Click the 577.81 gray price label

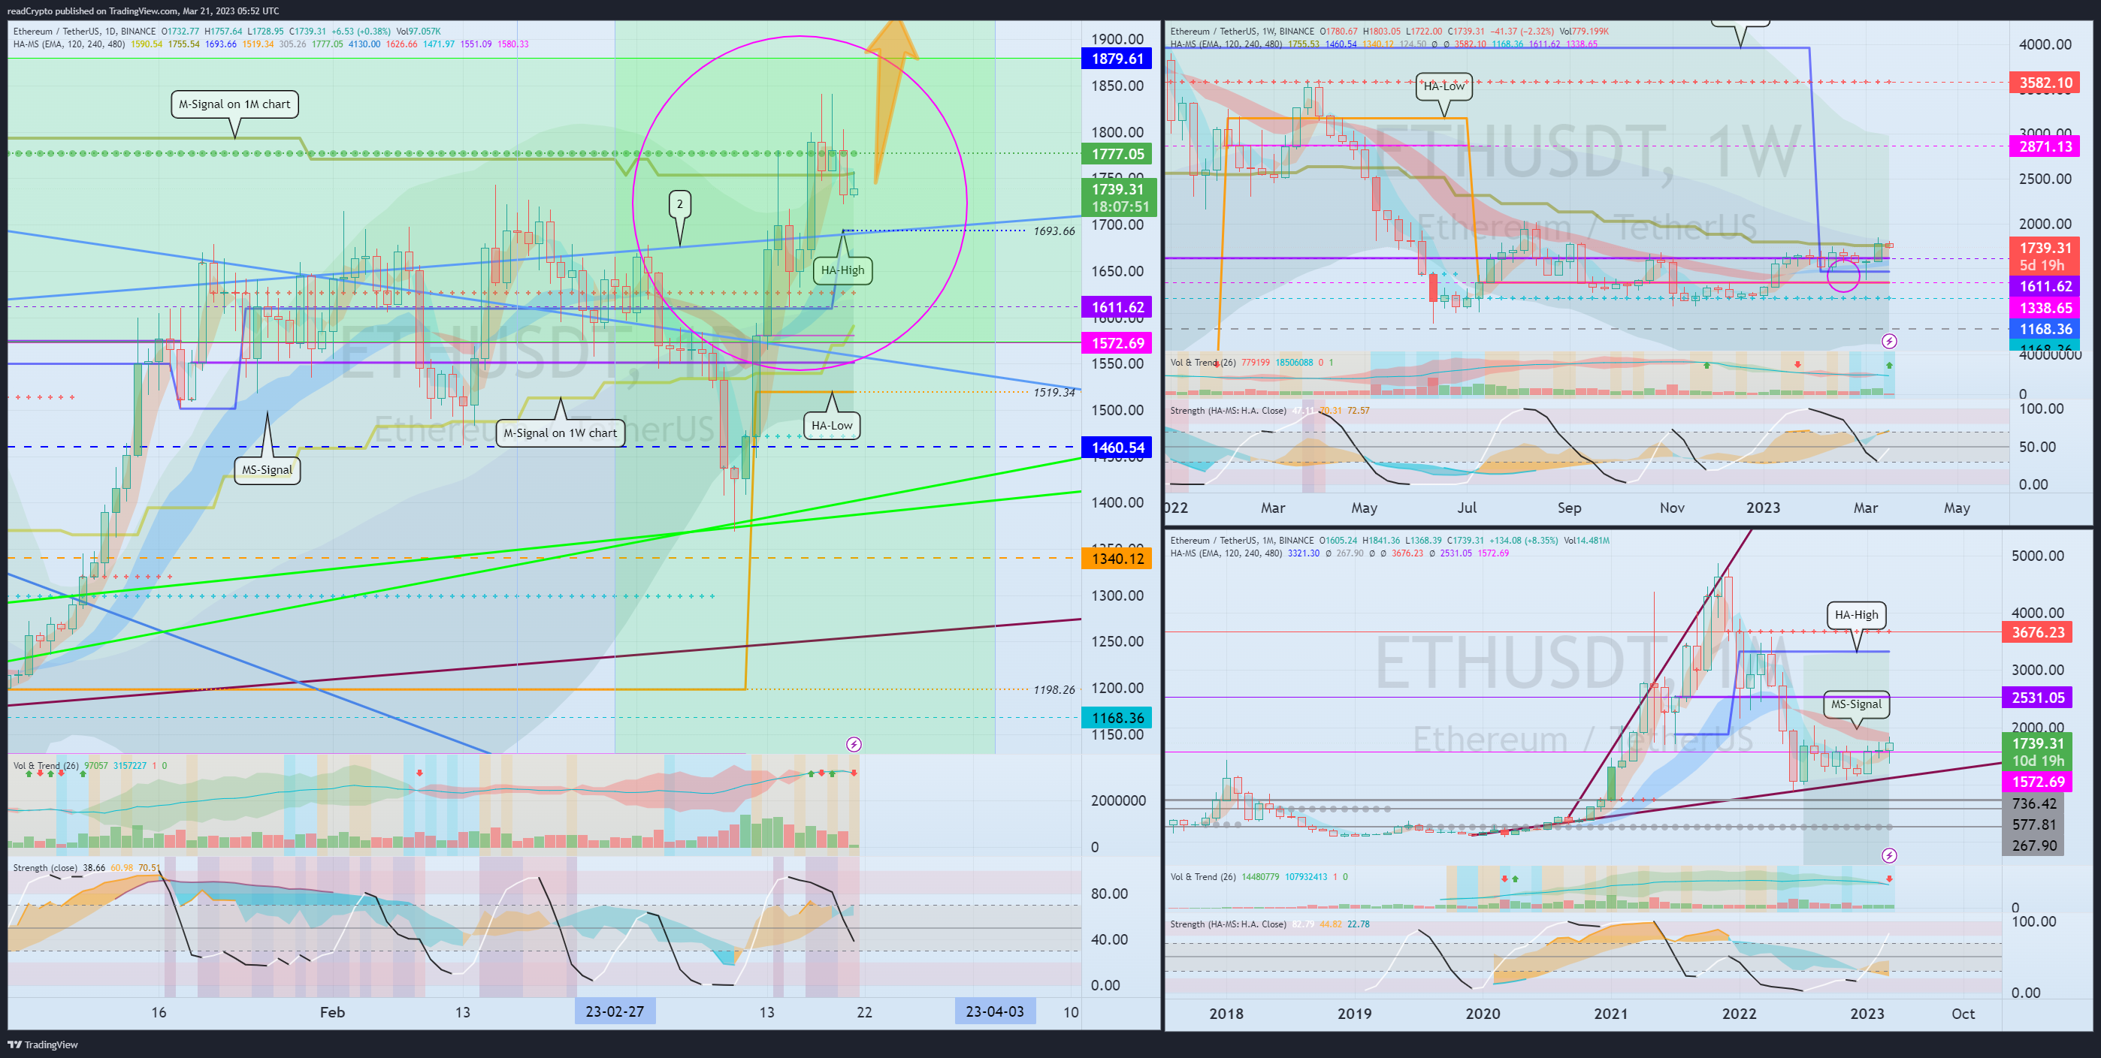click(x=2033, y=825)
